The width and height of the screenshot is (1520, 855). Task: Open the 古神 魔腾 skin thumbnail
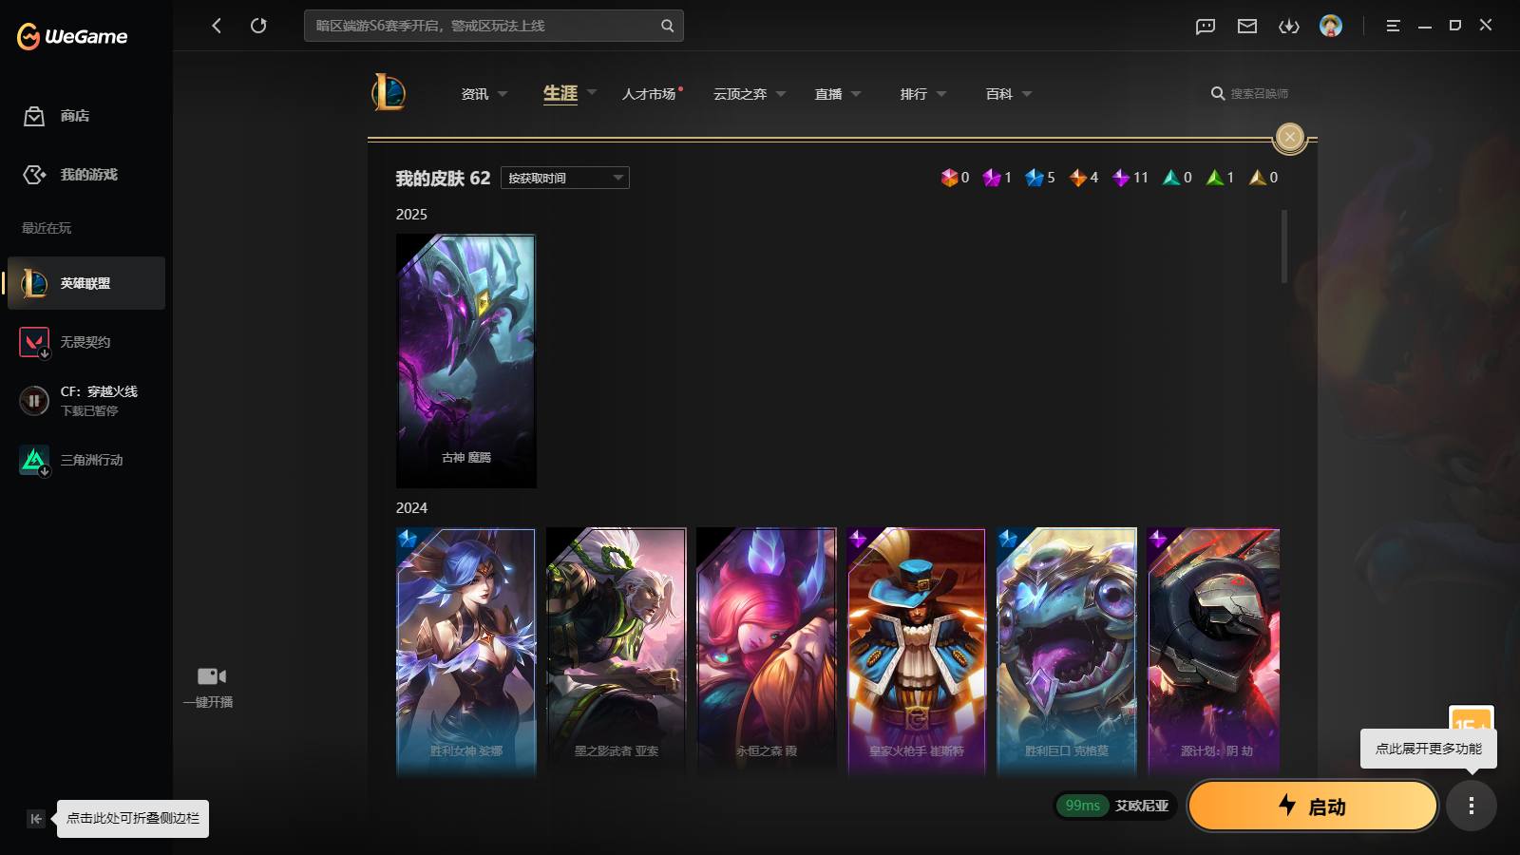tap(465, 361)
